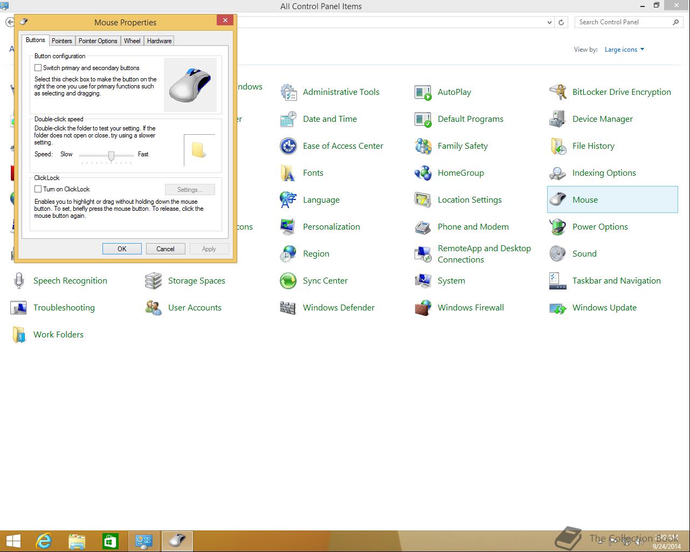Click the Windows Start button
Screen dimensions: 690x552
(13, 541)
